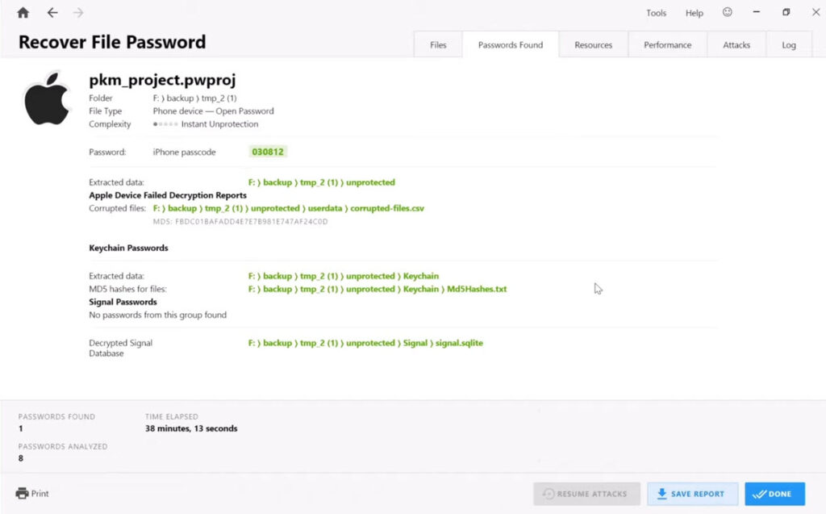
Task: Click the Done button
Action: pos(774,494)
